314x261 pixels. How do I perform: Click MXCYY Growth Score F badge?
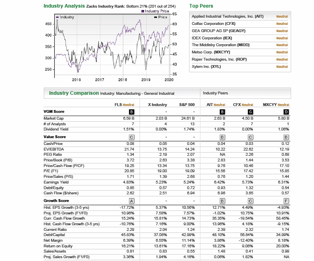(x=286, y=201)
